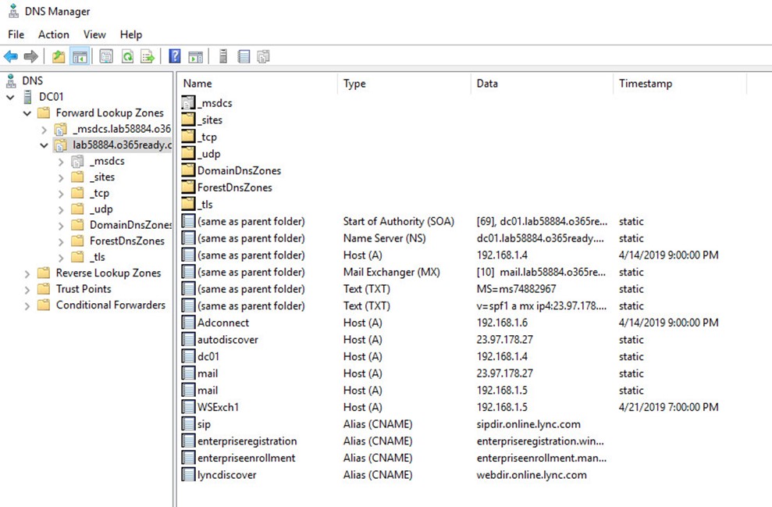Open the View menu
Image resolution: width=772 pixels, height=507 pixels.
(94, 34)
